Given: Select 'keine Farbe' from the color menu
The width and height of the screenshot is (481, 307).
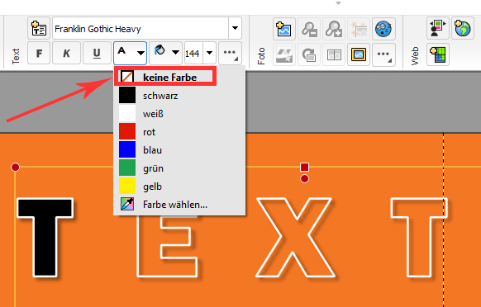Looking at the screenshot, I should pyautogui.click(x=165, y=77).
